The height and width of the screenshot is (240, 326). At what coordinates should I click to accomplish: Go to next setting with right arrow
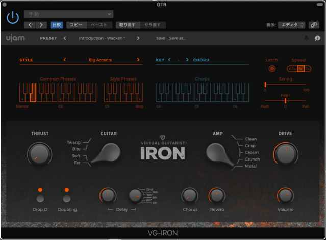point(41,25)
